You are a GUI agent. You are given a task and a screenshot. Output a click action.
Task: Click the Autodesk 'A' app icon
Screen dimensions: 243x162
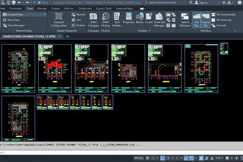point(229,3)
